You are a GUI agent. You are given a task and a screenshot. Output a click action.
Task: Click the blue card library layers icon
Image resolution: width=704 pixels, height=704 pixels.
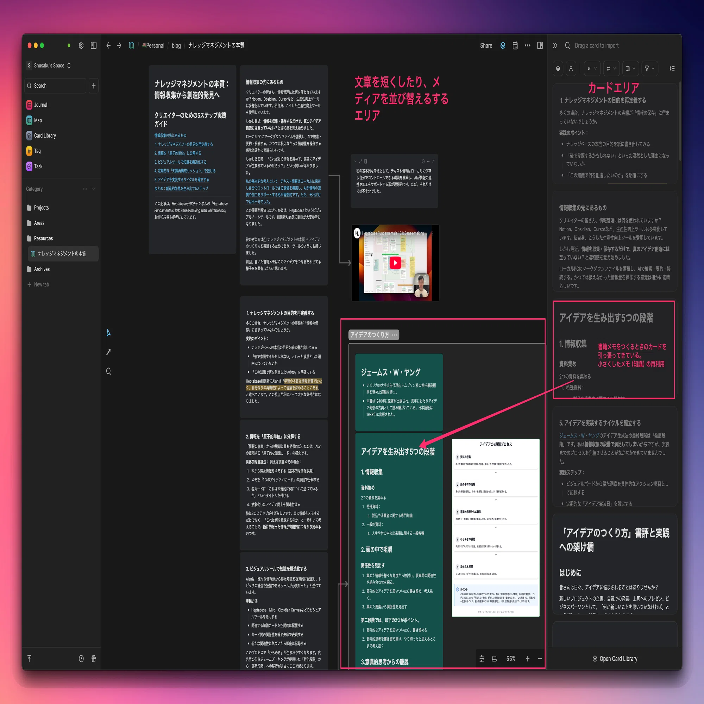503,45
